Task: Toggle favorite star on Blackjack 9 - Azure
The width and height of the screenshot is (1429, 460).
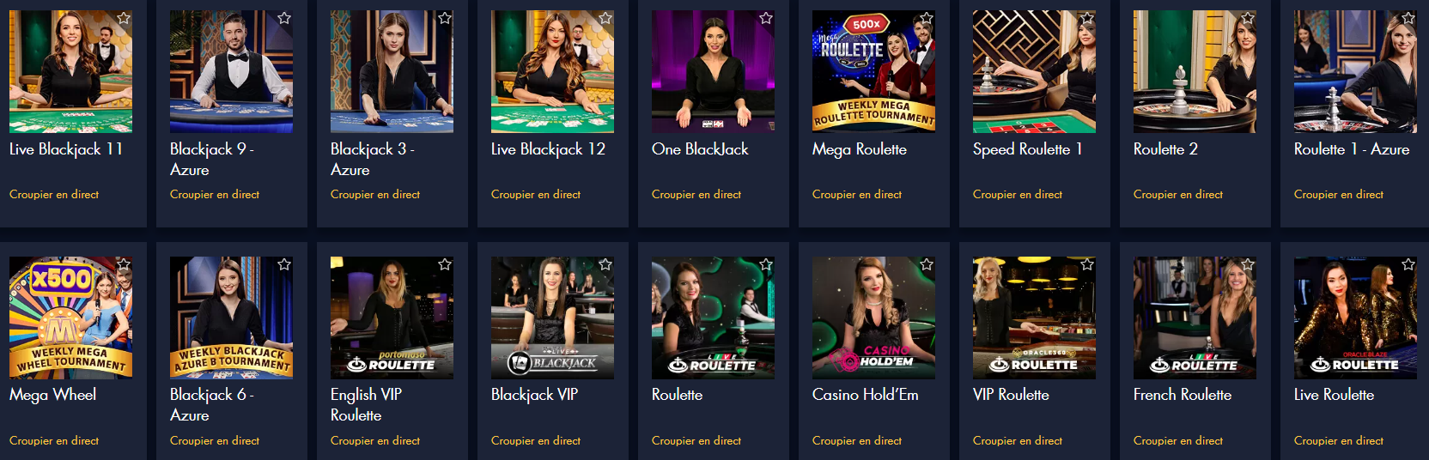Action: coord(284,18)
